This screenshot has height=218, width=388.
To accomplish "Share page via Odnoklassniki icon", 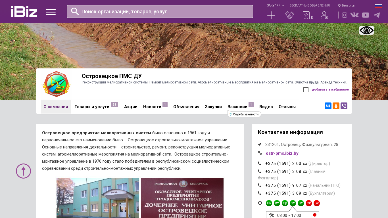I will coord(336,106).
